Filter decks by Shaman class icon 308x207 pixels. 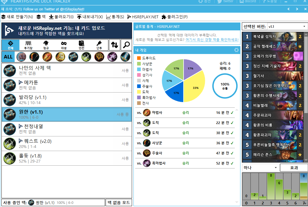tap(99, 57)
